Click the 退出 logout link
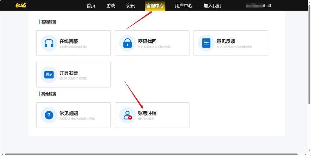Image resolution: width=311 pixels, height=156 pixels. 267,6
